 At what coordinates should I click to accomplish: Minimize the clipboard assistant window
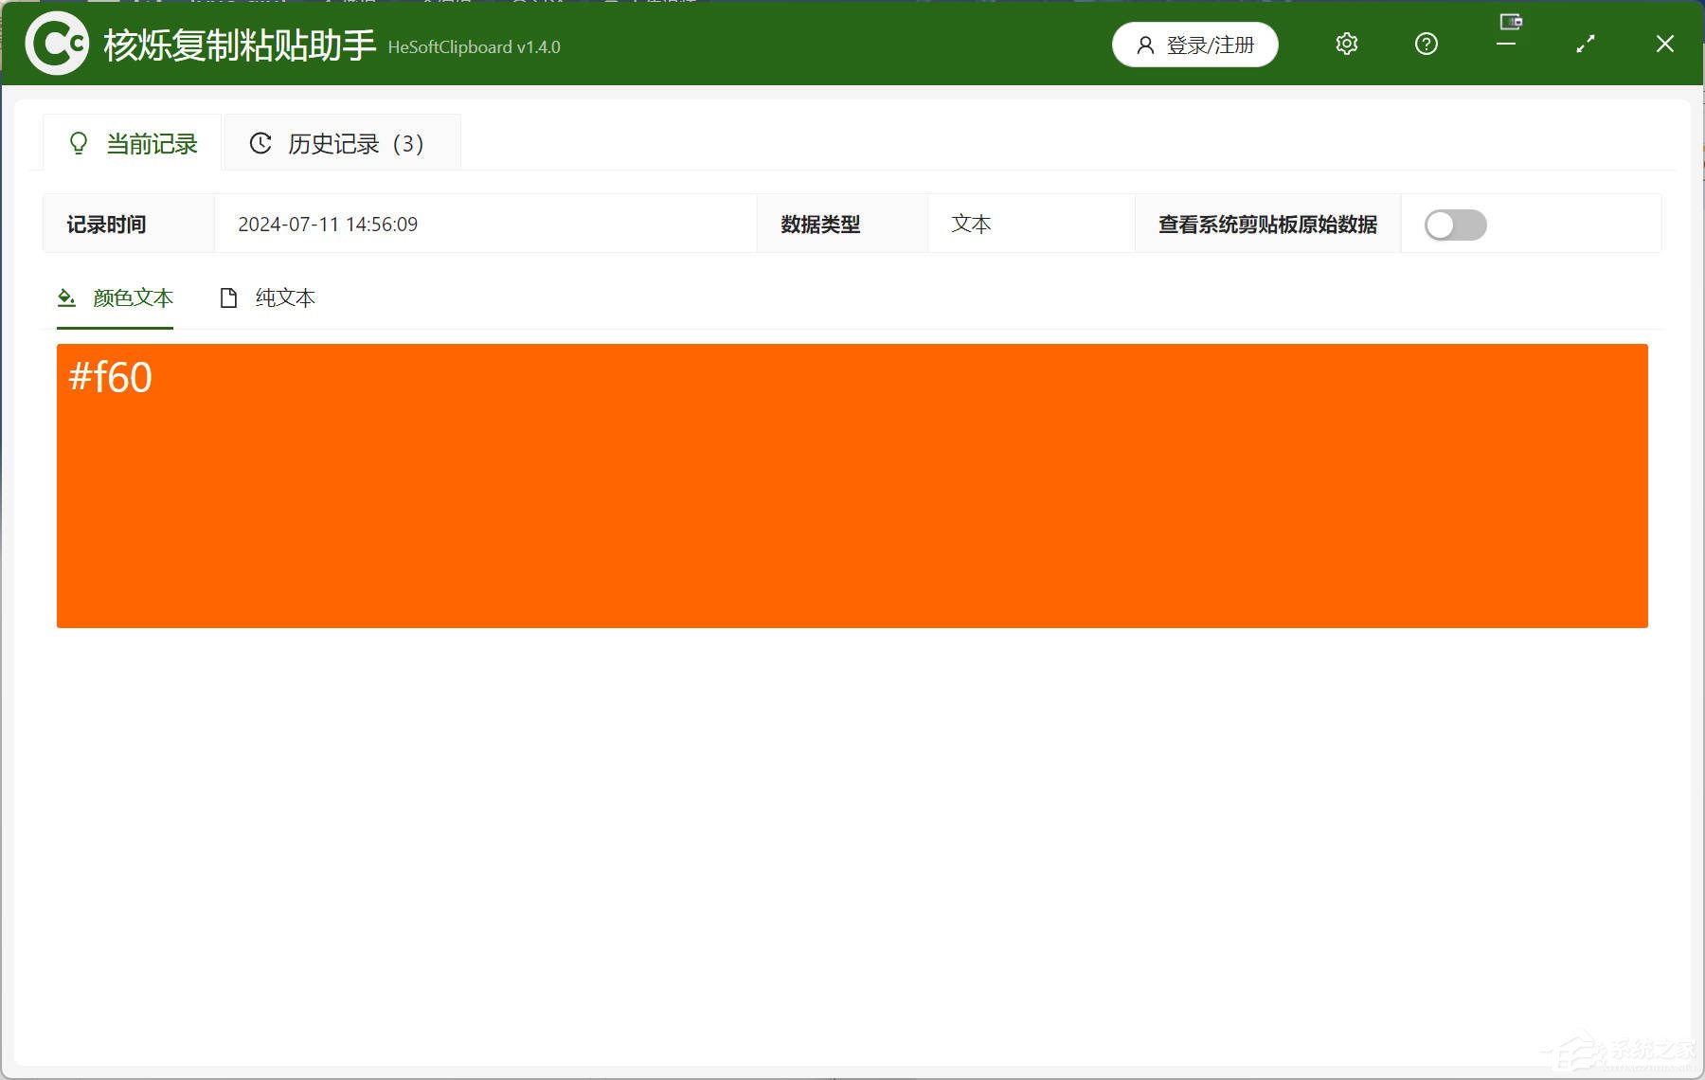(1506, 45)
